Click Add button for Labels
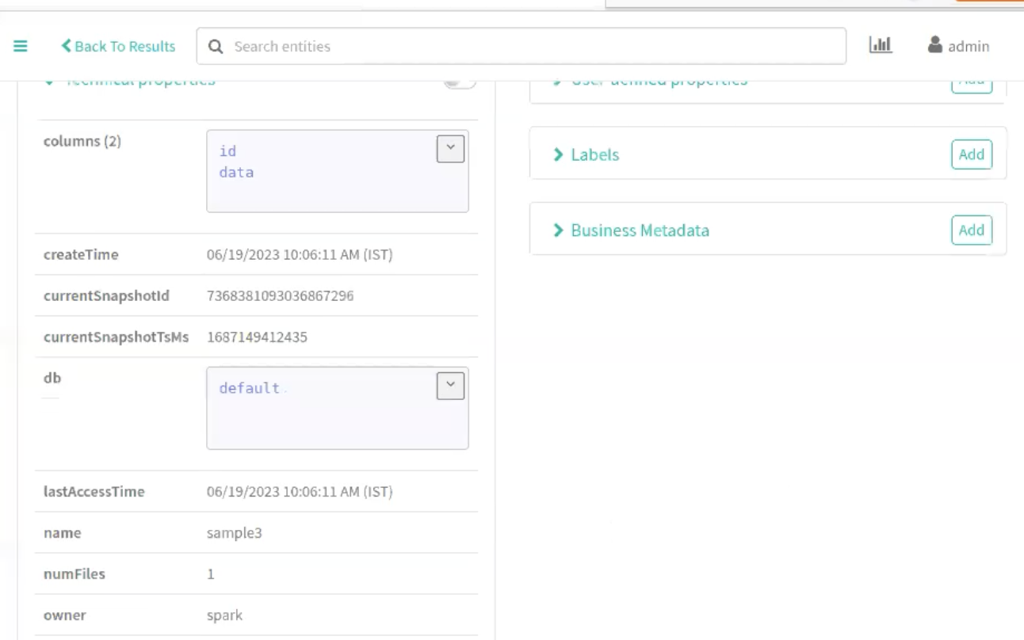This screenshot has width=1024, height=640. pos(971,154)
